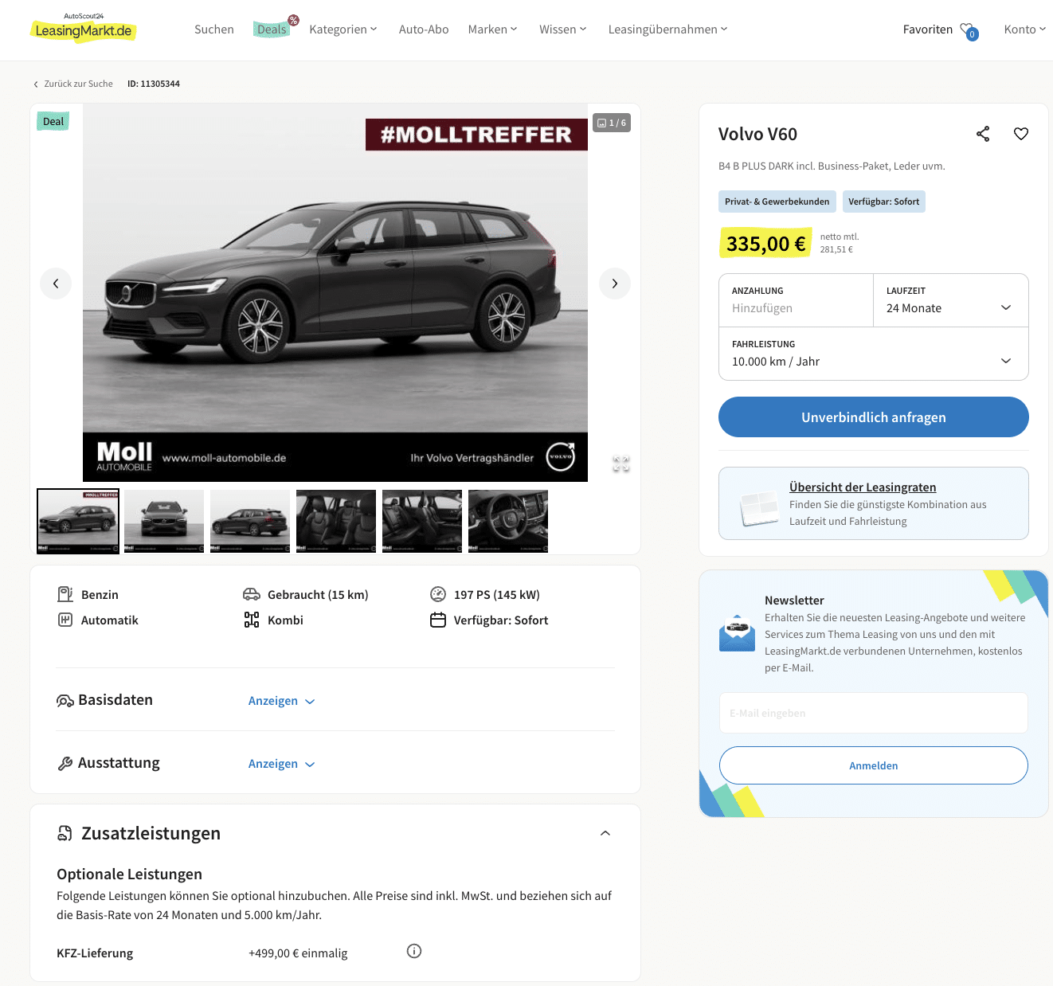Select sixth thumbnail steering wheel
This screenshot has width=1053, height=986.
508,521
